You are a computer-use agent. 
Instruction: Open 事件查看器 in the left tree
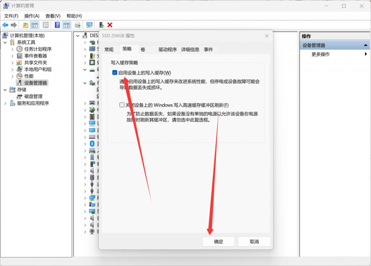click(x=36, y=56)
